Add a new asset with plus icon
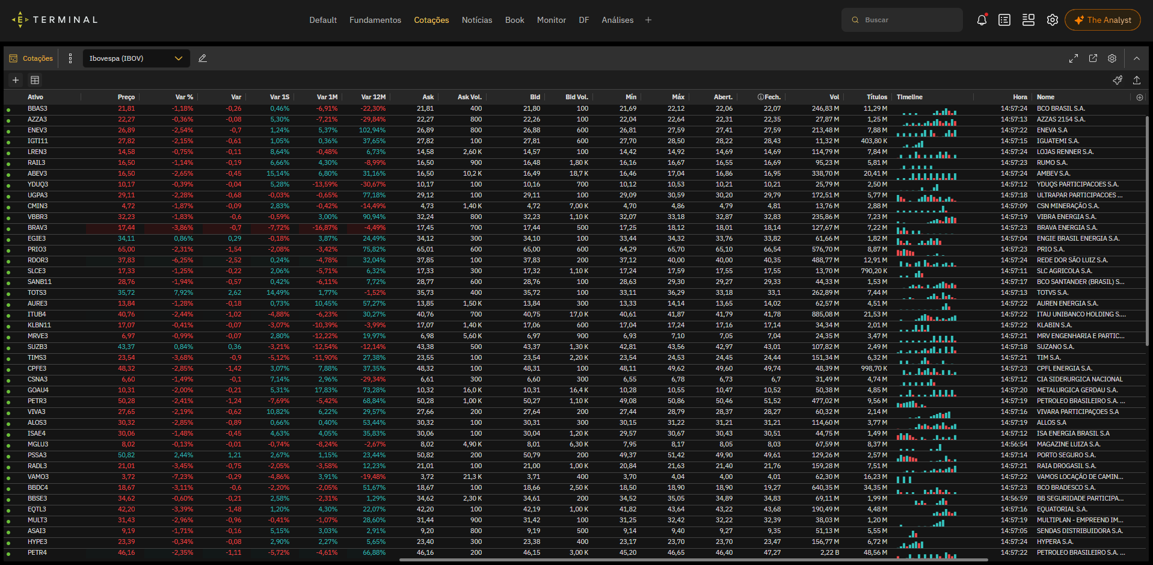 [x=16, y=80]
